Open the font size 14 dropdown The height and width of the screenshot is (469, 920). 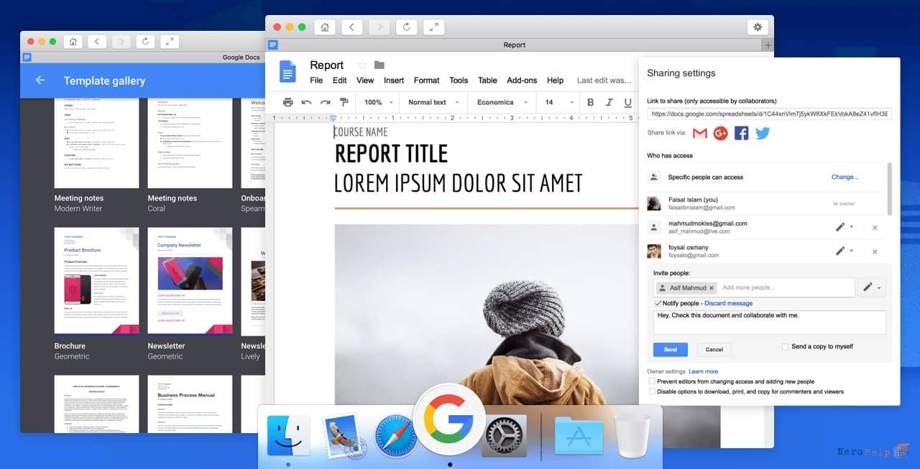[559, 102]
